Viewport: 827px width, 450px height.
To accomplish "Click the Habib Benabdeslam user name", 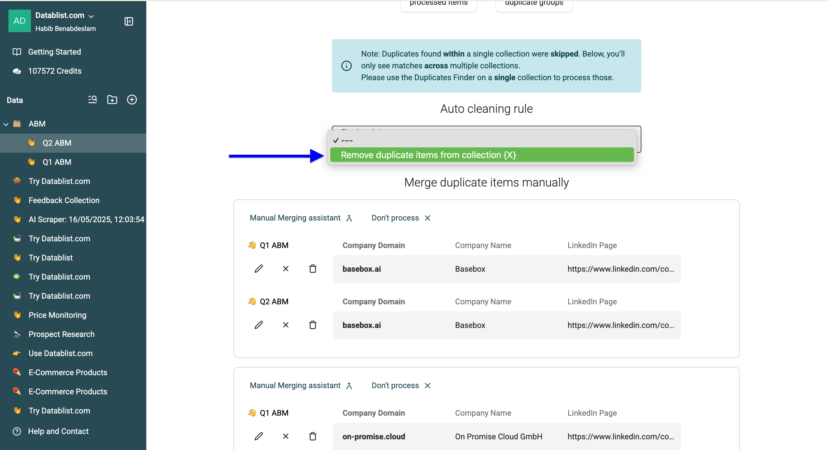I will pos(66,29).
